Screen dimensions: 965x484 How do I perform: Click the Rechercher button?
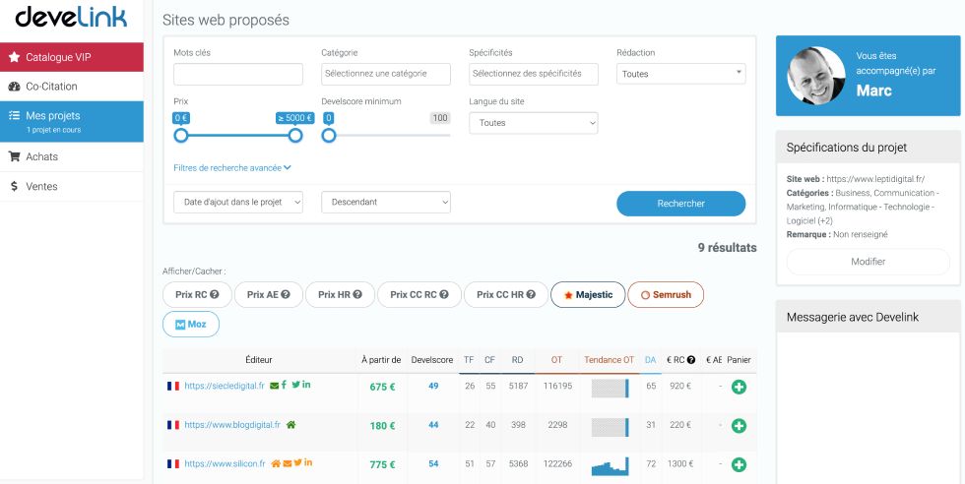coord(680,204)
